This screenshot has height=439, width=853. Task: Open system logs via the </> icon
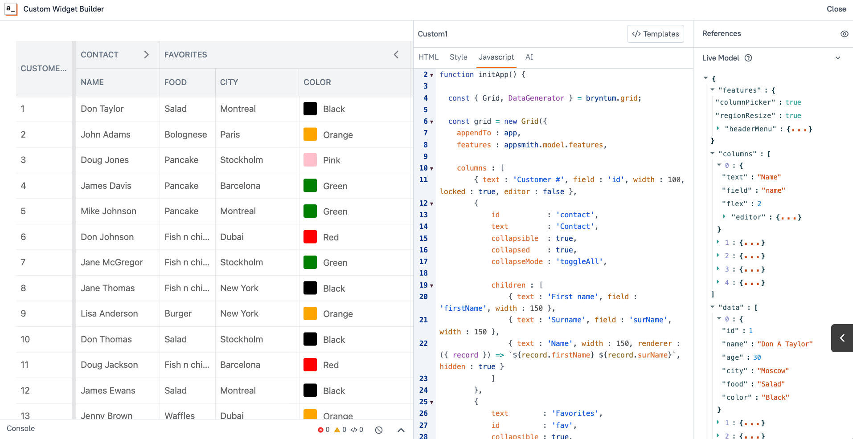tap(355, 429)
